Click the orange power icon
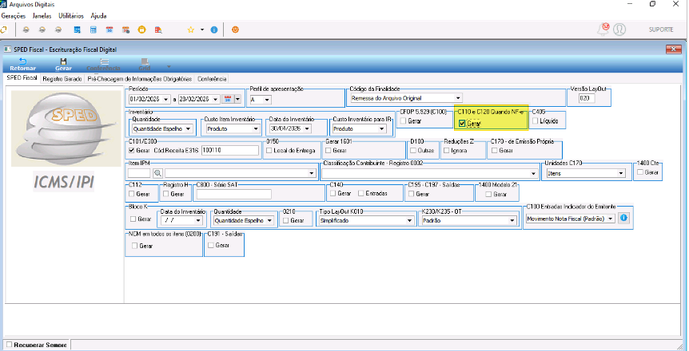Screen dimensions: 689x351 pos(236,30)
